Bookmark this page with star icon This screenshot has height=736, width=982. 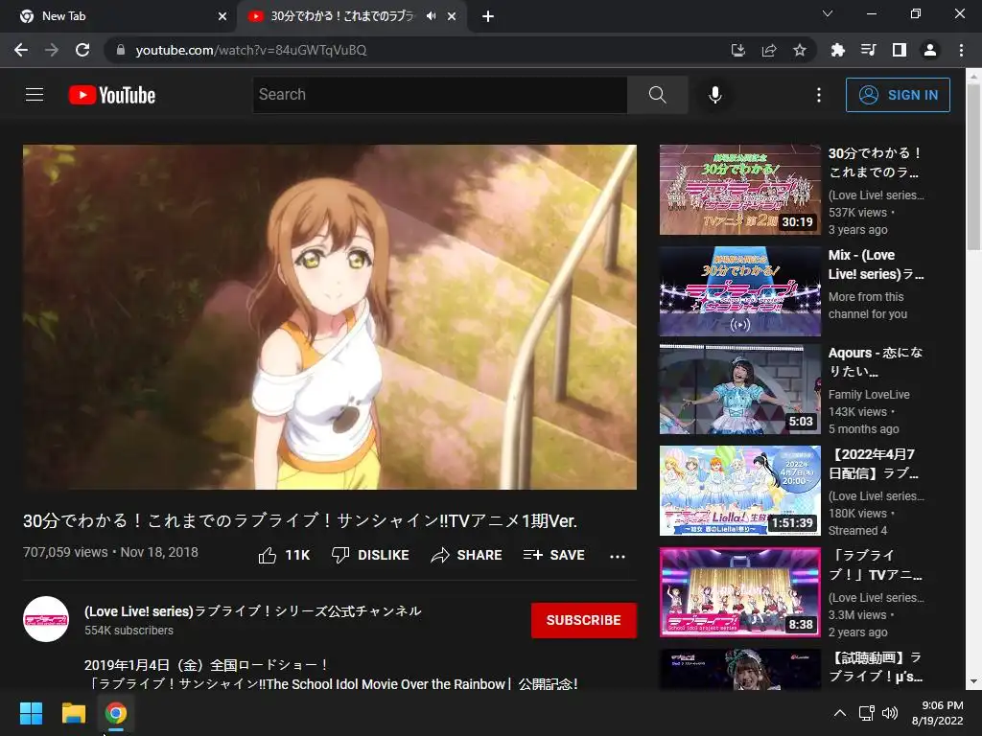799,50
